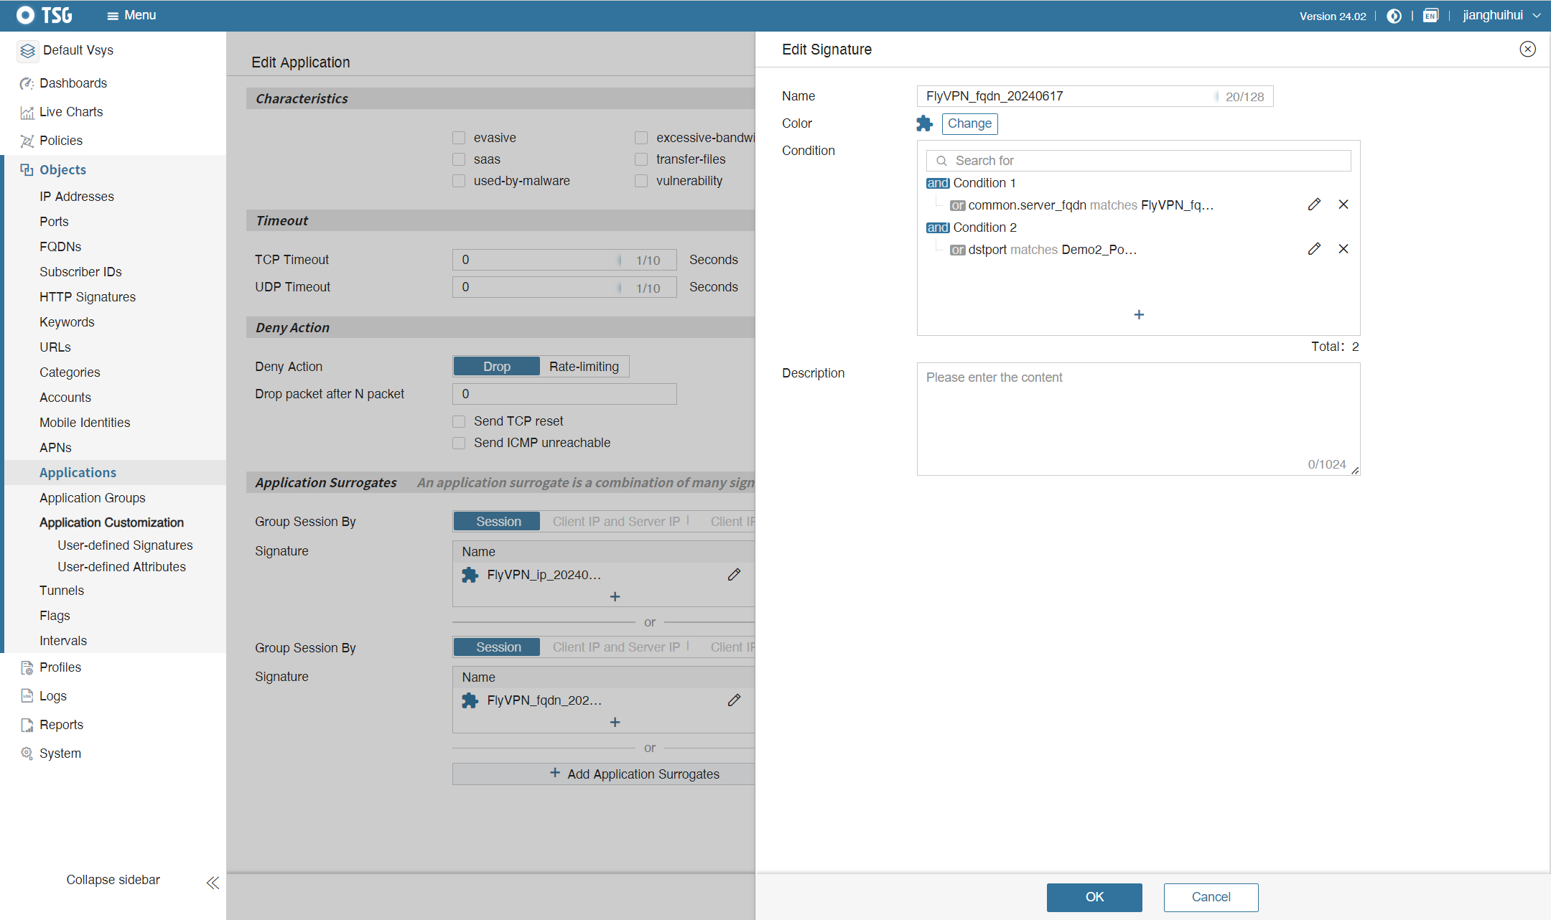Click OK to save the signature
Image resolution: width=1551 pixels, height=920 pixels.
pos(1094,897)
